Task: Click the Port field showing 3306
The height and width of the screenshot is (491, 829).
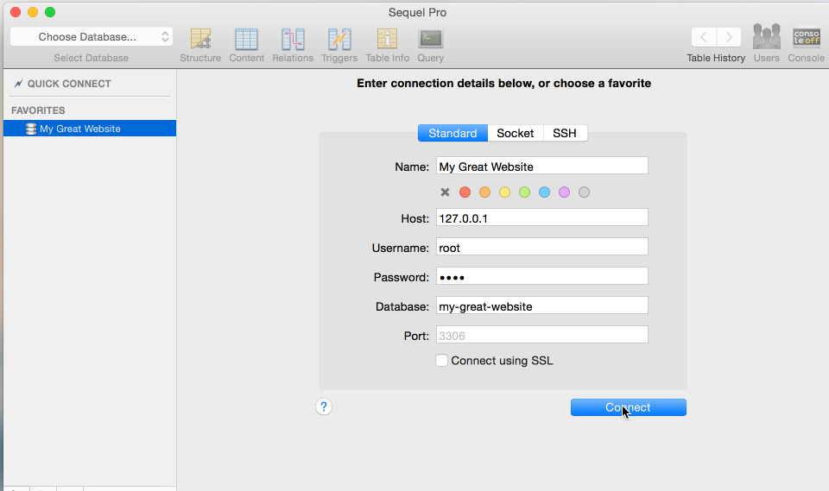Action: (542, 335)
